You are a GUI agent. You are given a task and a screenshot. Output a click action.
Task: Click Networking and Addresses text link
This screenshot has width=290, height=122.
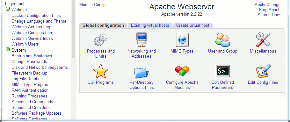[x=142, y=54]
